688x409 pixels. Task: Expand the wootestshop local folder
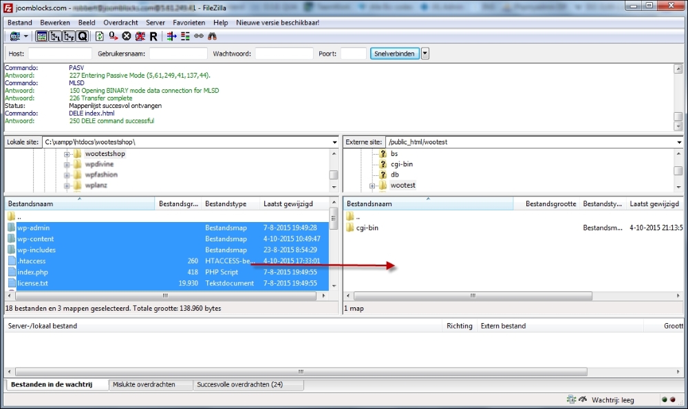pos(67,154)
